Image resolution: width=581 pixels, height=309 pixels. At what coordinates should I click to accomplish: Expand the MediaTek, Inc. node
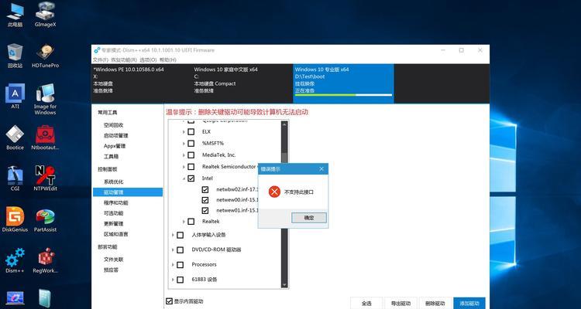click(184, 154)
